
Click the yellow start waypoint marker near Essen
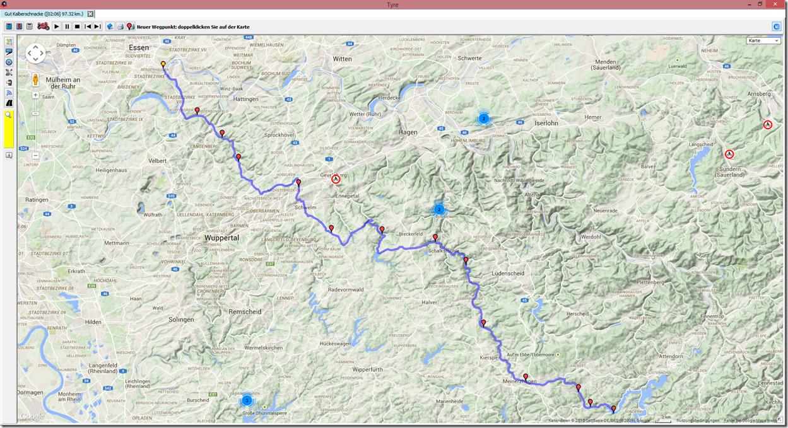(163, 64)
